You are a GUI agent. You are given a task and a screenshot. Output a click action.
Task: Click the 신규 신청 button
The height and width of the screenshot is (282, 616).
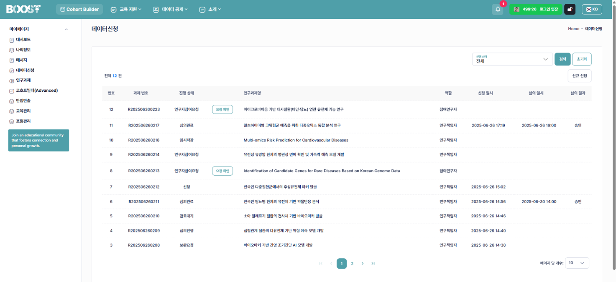click(x=580, y=76)
